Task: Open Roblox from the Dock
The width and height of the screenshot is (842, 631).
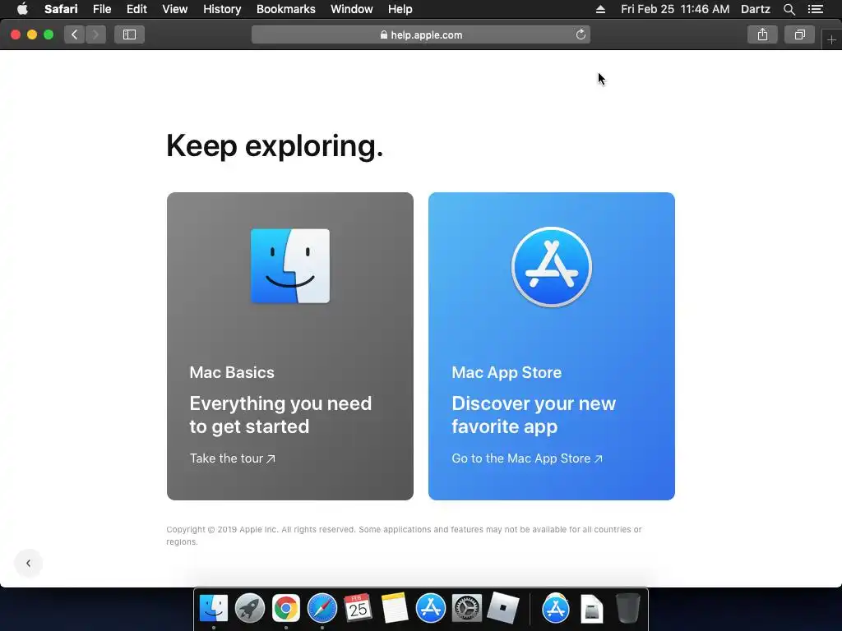Action: tap(502, 609)
